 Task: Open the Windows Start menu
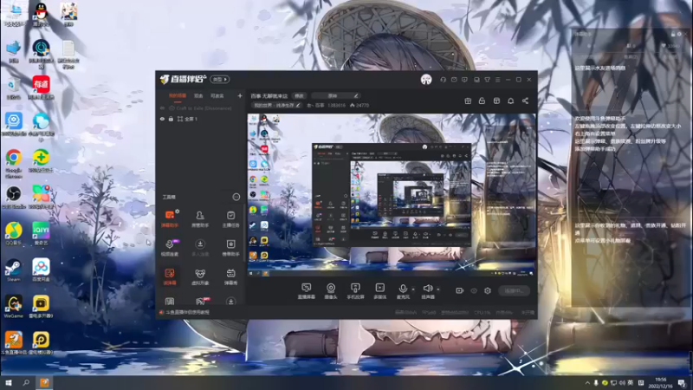(x=9, y=383)
